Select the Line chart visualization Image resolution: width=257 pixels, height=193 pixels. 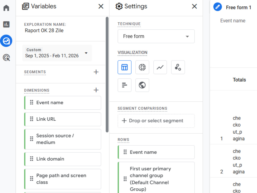click(x=160, y=67)
